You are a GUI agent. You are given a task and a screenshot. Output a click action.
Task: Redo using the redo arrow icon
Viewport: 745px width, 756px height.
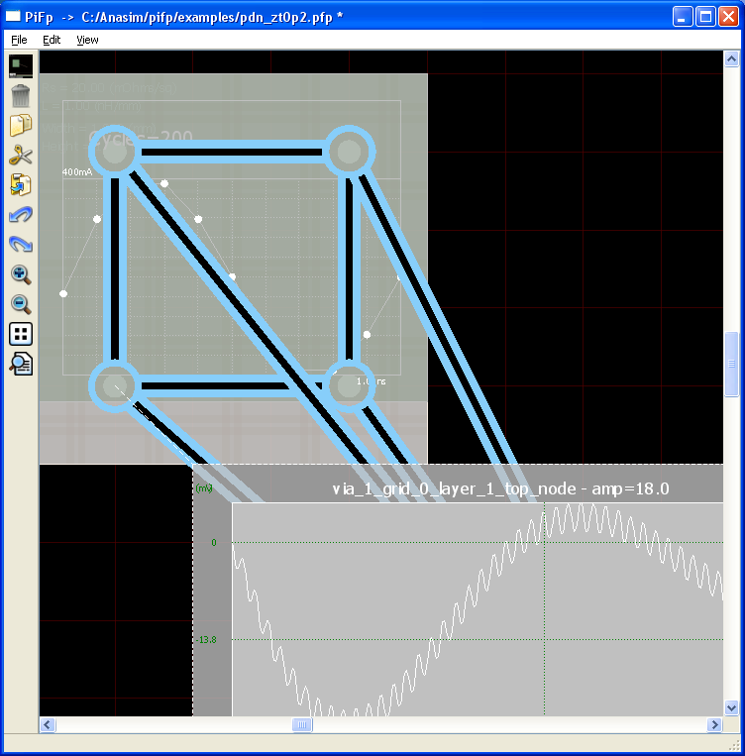[21, 245]
